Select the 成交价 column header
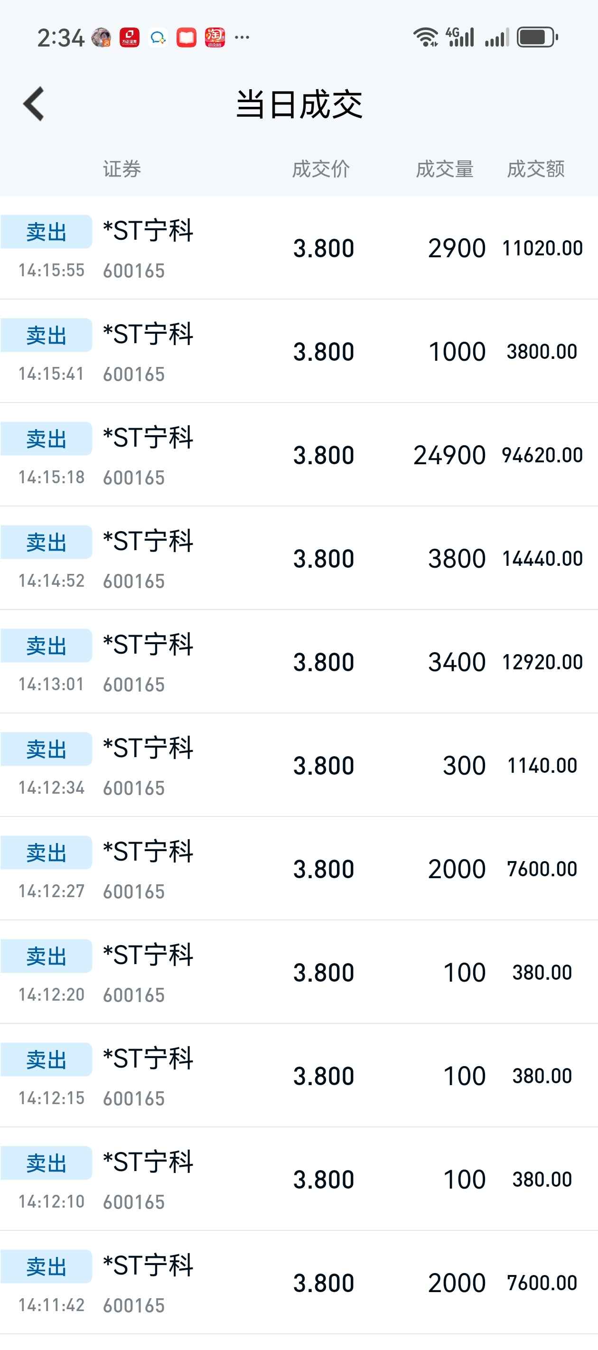This screenshot has height=1350, width=598. (321, 169)
